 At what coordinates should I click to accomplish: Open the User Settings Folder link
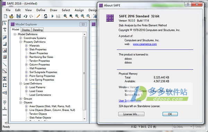pyautogui.click(x=130, y=101)
